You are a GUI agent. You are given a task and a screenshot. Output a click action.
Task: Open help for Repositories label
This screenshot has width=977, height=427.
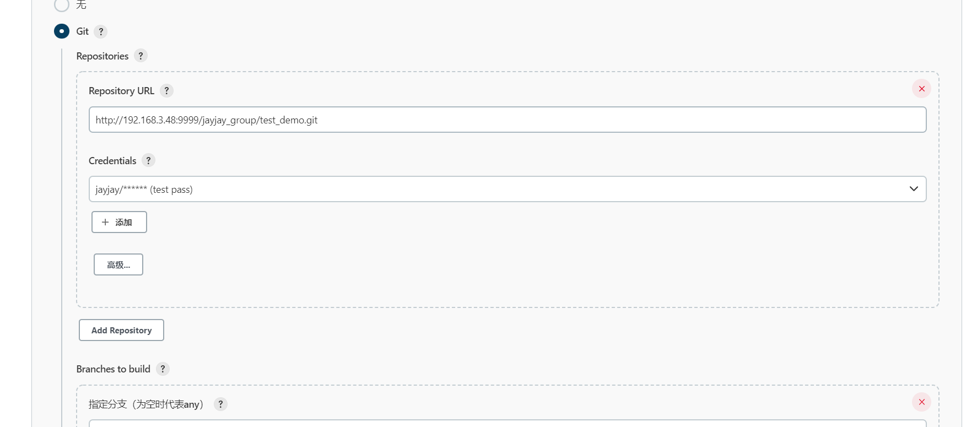pos(141,56)
